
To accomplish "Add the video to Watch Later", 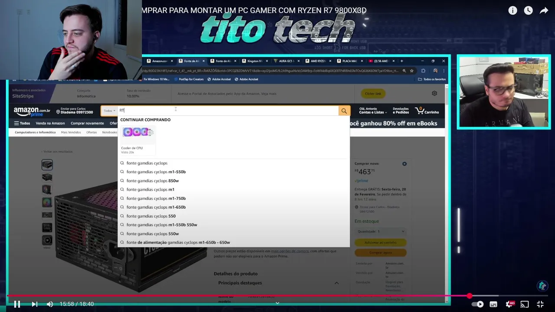I will pyautogui.click(x=528, y=10).
